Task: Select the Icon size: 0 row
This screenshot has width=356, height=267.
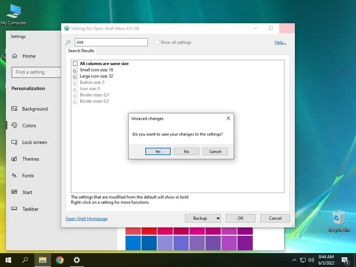Action: (x=90, y=89)
